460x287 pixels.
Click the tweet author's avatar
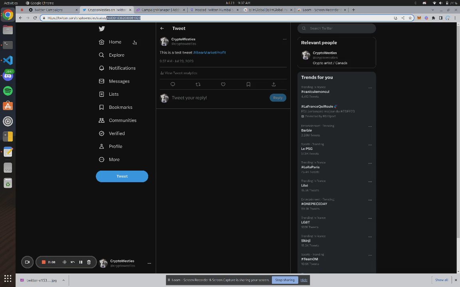click(164, 41)
